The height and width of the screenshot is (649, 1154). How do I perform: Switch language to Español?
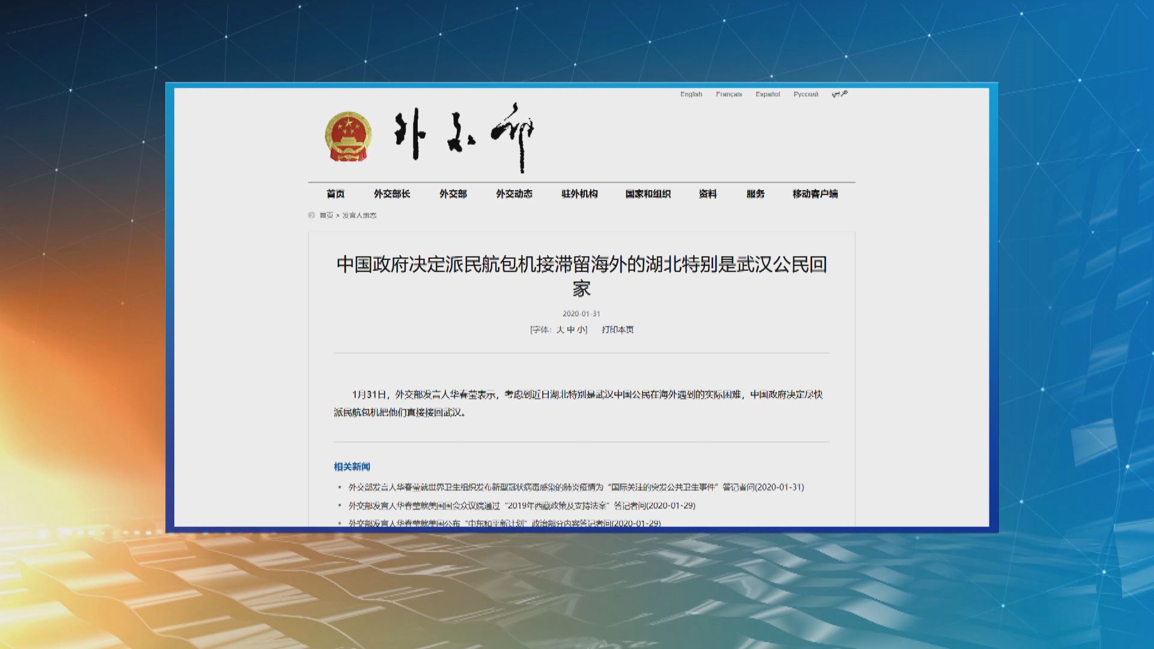pyautogui.click(x=768, y=94)
